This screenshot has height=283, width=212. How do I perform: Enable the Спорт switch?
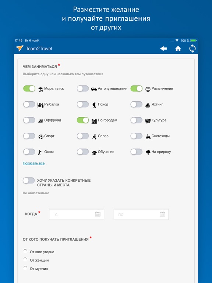click(29, 136)
